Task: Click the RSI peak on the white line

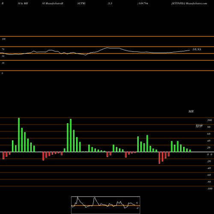Action: 107,48
